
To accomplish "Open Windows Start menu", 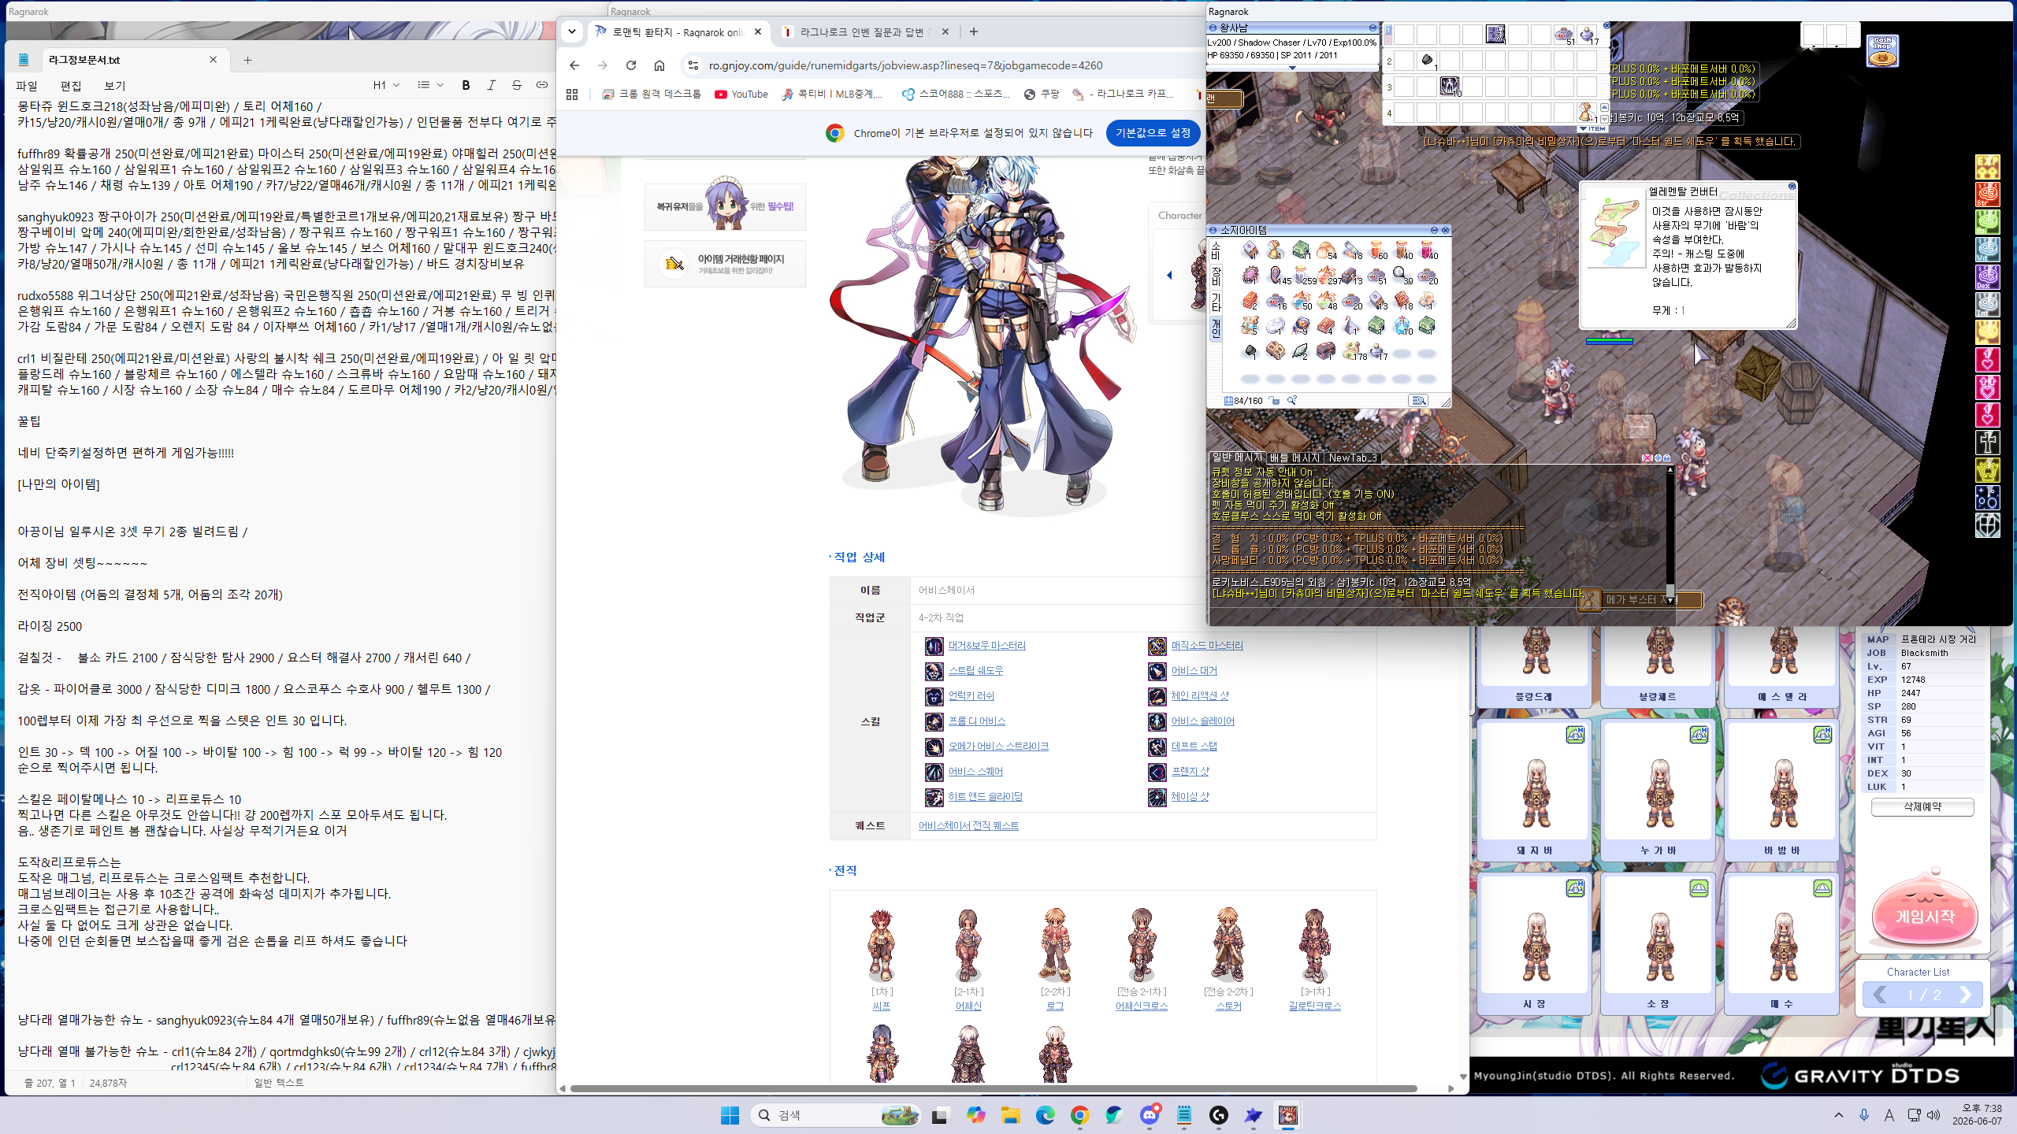I will [730, 1115].
